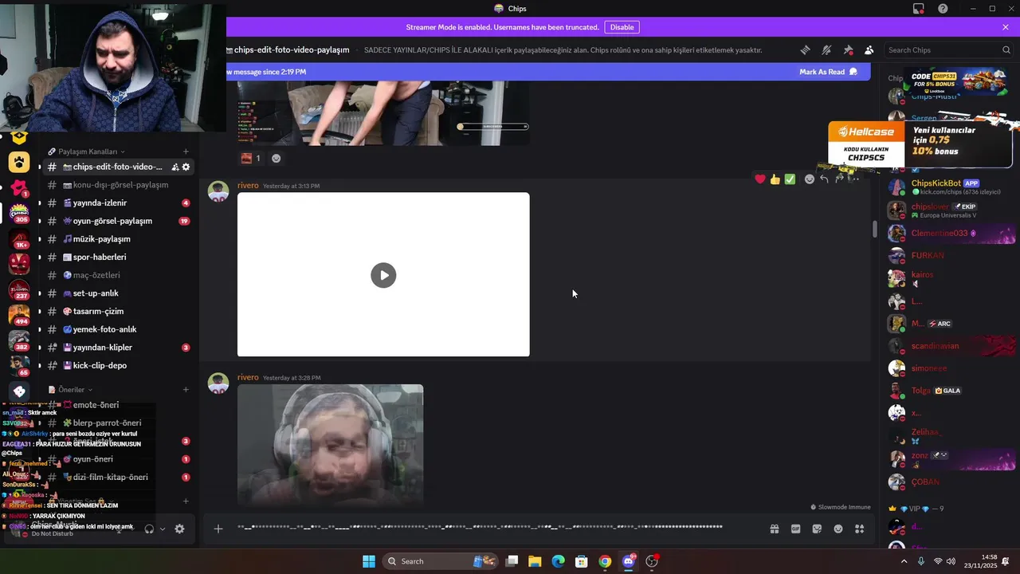Image resolution: width=1020 pixels, height=574 pixels.
Task: Select member scandinavian in member list
Action: 951,346
